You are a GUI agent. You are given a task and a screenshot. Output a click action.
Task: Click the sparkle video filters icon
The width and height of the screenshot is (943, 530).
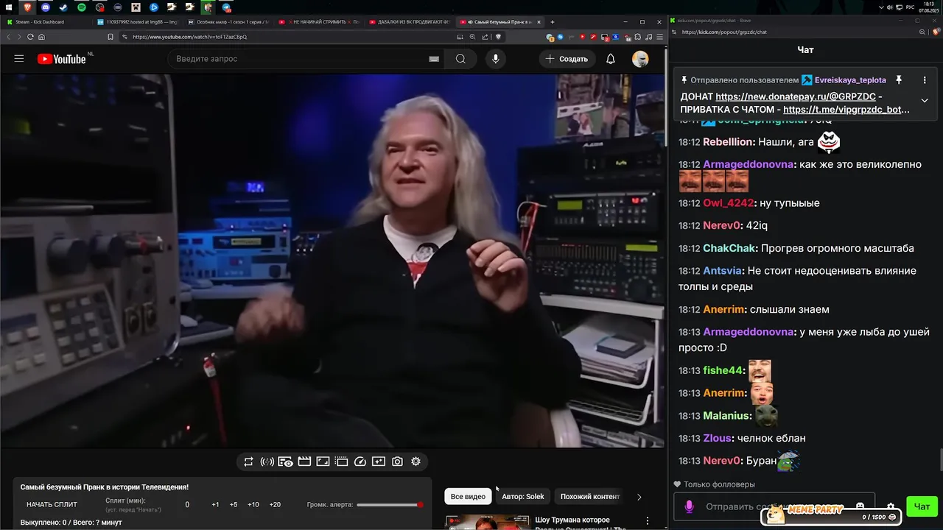pyautogui.click(x=379, y=462)
